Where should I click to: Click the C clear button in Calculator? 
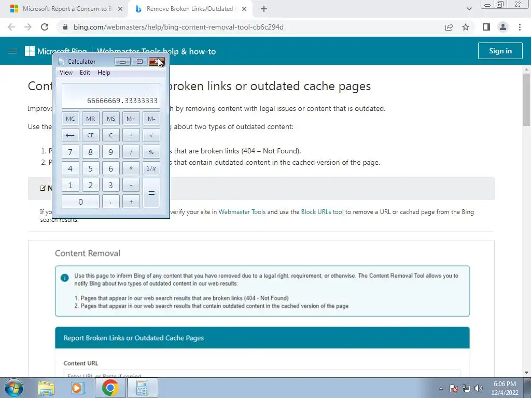tap(111, 135)
